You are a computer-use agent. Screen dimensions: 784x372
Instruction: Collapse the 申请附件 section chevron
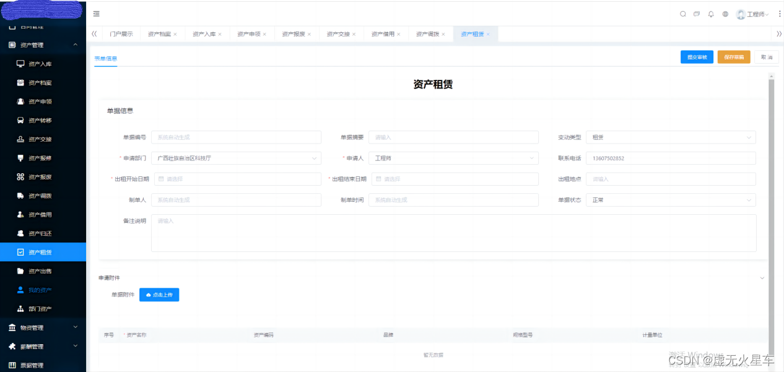pyautogui.click(x=762, y=278)
